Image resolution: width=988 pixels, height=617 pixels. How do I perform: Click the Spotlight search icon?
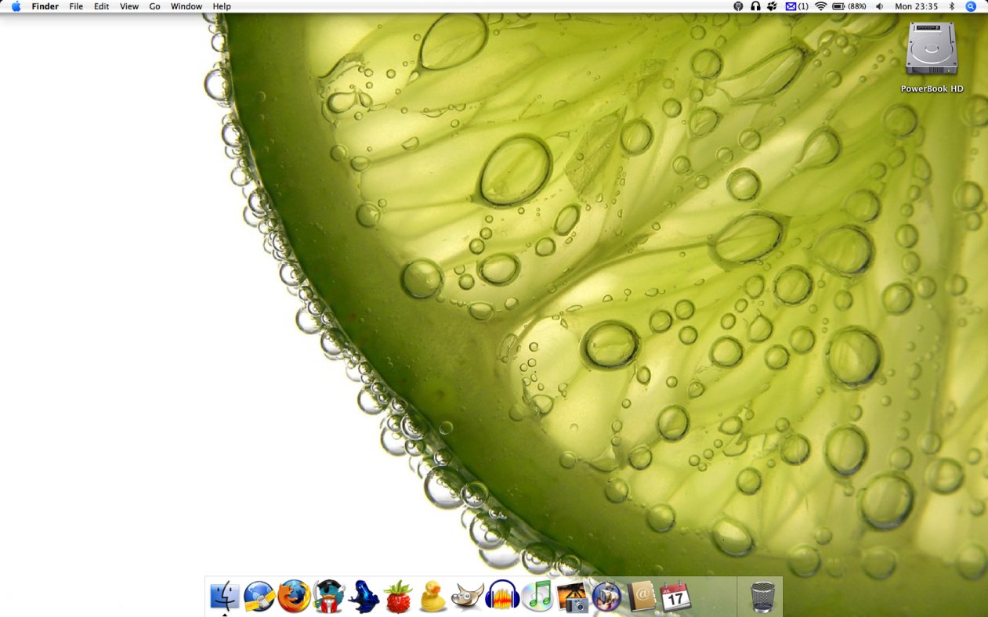click(x=971, y=6)
